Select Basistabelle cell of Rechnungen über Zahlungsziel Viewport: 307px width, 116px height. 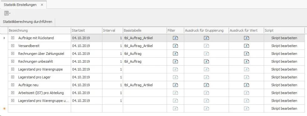pyautogui.click(x=145, y=54)
